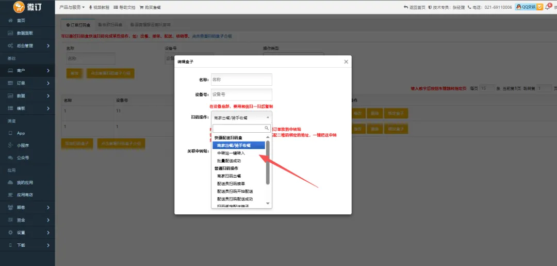Select 商家扫码出餐 option

[x=239, y=176]
